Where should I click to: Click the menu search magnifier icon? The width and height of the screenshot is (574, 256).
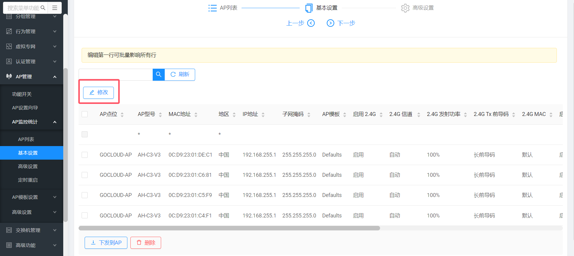pos(43,8)
